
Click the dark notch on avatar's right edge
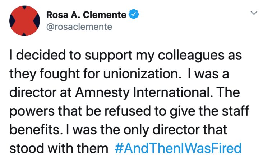tap(37, 21)
